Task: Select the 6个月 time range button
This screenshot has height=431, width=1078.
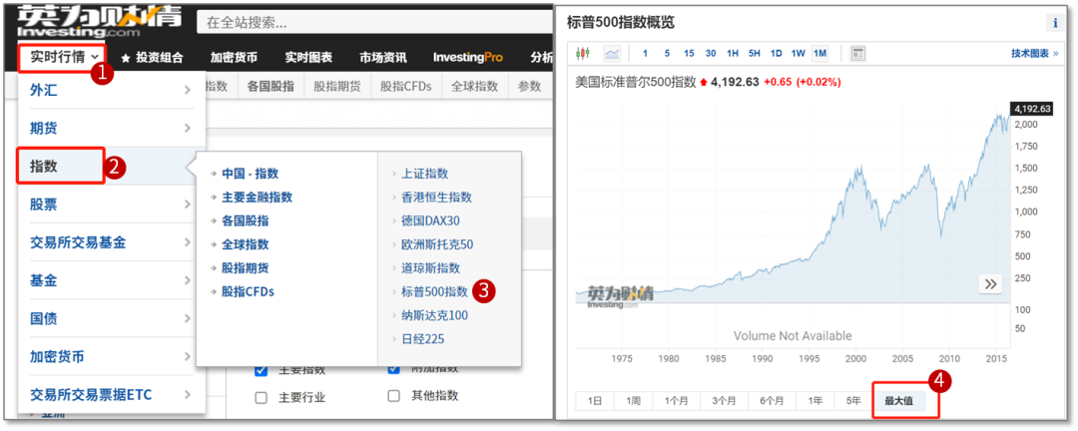Action: point(772,401)
